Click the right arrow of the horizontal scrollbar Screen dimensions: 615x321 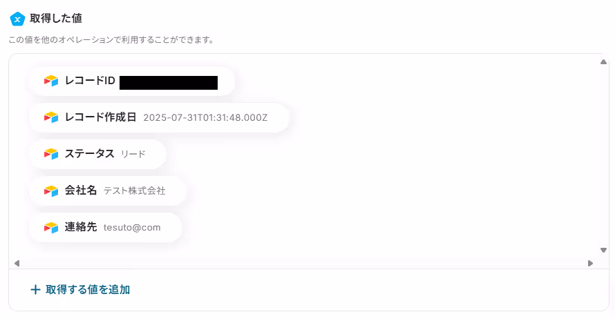(590, 263)
